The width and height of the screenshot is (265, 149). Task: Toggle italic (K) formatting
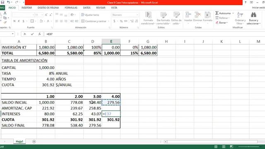19,21
